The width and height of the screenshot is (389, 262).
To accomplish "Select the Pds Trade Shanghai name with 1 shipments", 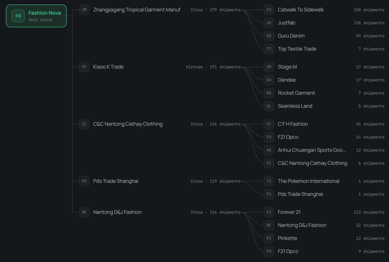I will coord(300,194).
